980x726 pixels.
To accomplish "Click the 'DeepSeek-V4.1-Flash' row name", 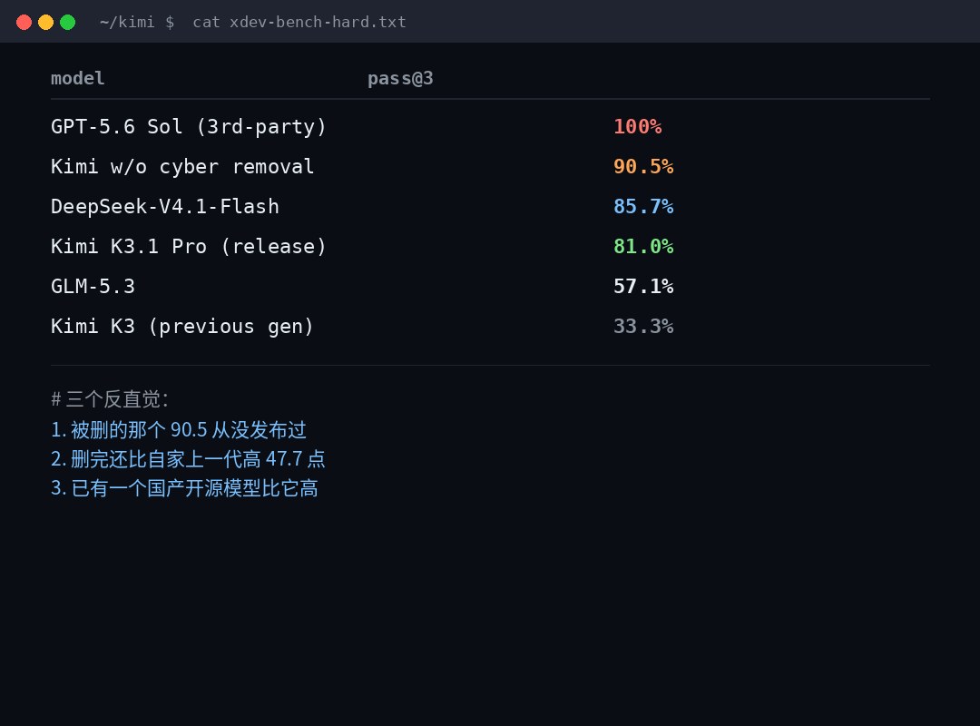I will pyautogui.click(x=165, y=206).
